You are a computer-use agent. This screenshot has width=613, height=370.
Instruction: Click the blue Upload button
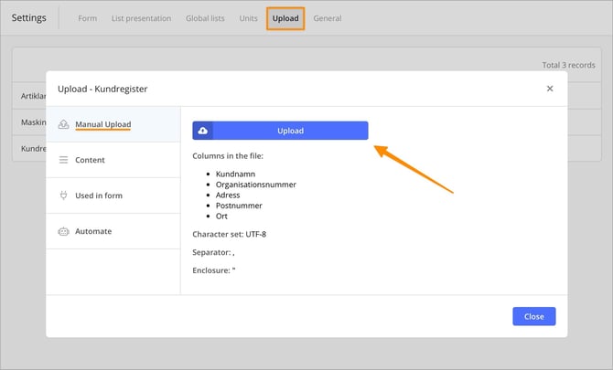[x=280, y=131]
